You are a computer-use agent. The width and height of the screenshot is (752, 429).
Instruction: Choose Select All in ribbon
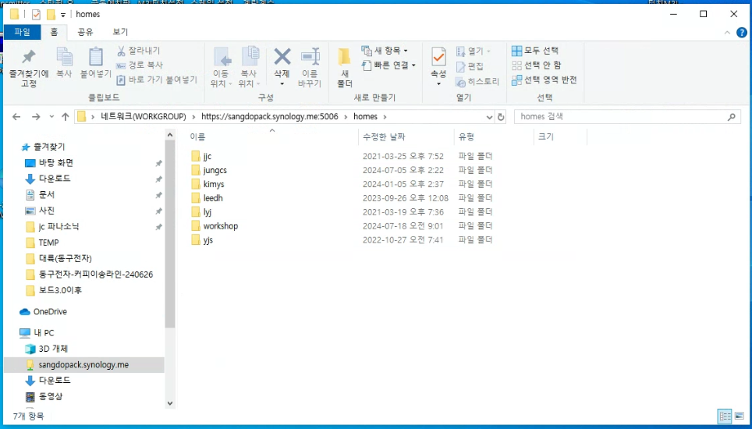coord(535,51)
